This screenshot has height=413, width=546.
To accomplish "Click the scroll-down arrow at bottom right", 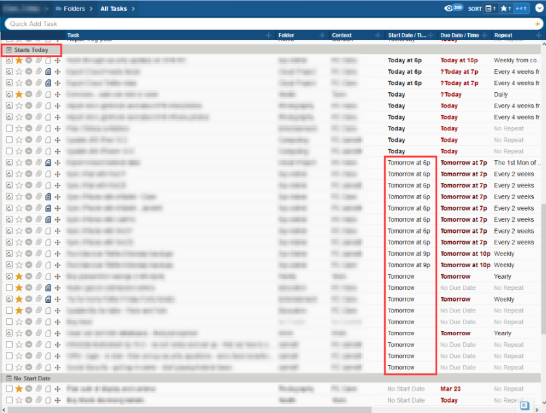I will [x=543, y=402].
